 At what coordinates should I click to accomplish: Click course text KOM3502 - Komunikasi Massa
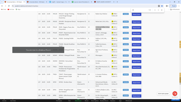point(66,62)
